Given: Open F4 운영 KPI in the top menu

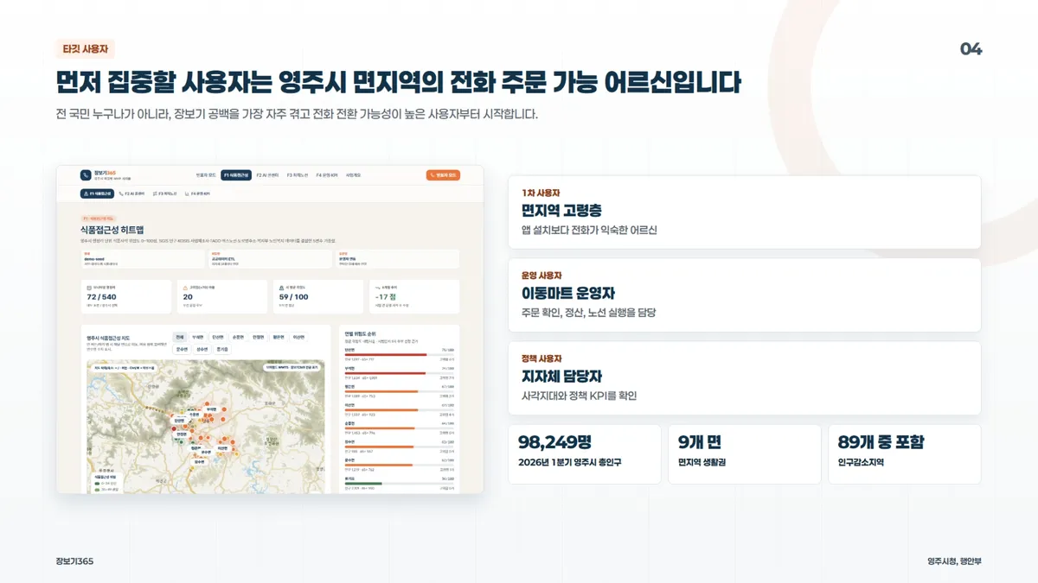Looking at the screenshot, I should point(326,175).
